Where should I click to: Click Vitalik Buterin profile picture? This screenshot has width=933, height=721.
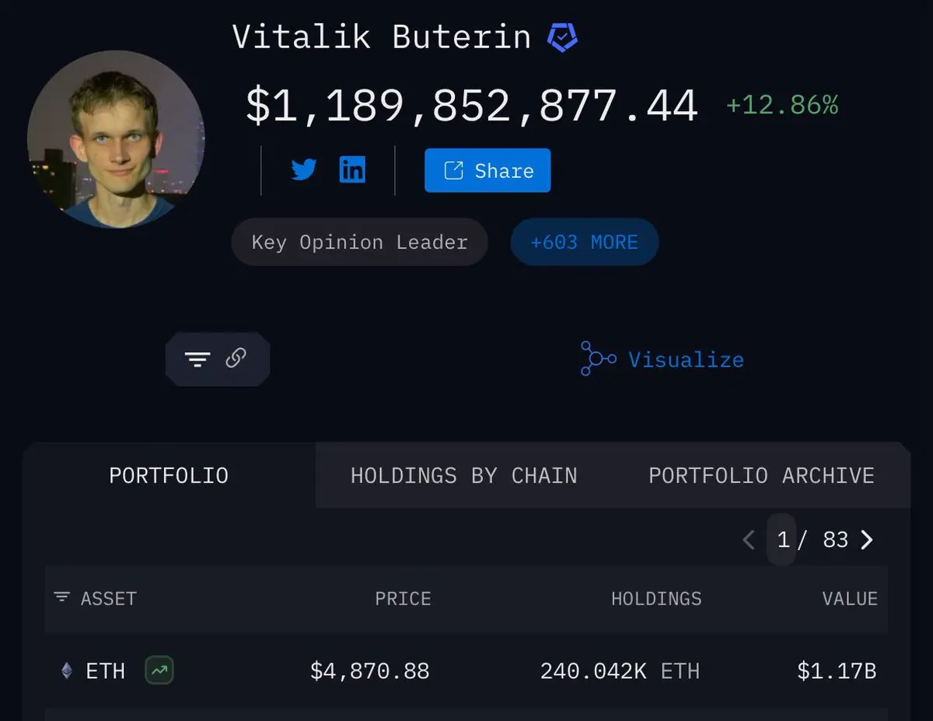pos(116,140)
